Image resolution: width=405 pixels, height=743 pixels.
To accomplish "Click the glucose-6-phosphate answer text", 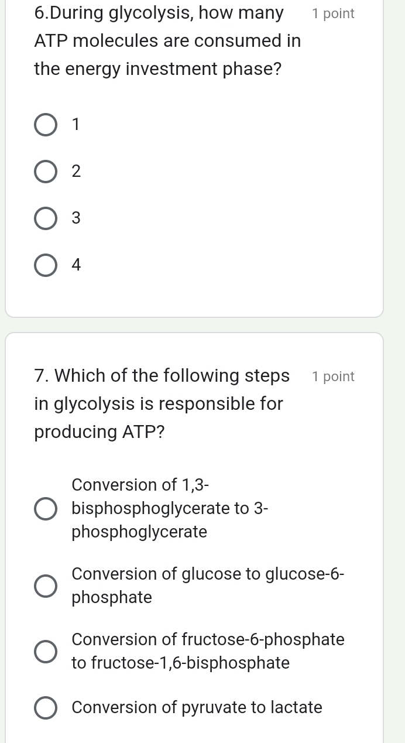I will 208,586.
